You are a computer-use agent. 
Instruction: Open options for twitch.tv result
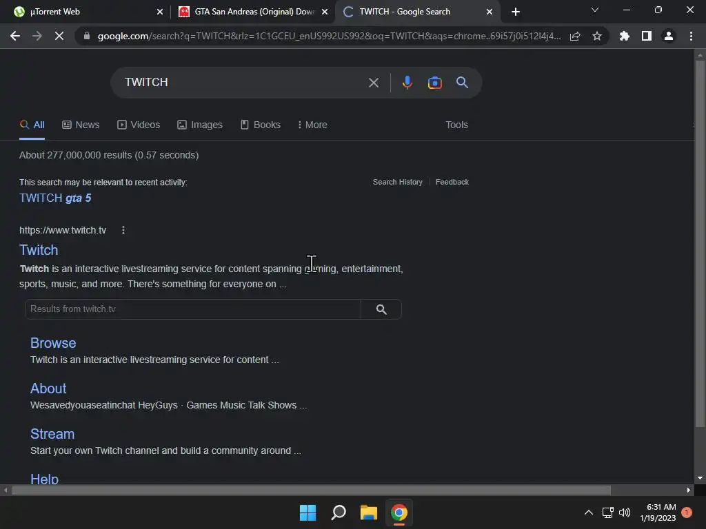click(123, 230)
